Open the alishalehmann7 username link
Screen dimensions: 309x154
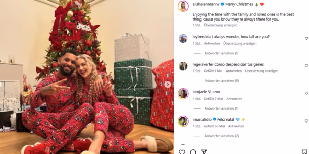tap(206, 4)
